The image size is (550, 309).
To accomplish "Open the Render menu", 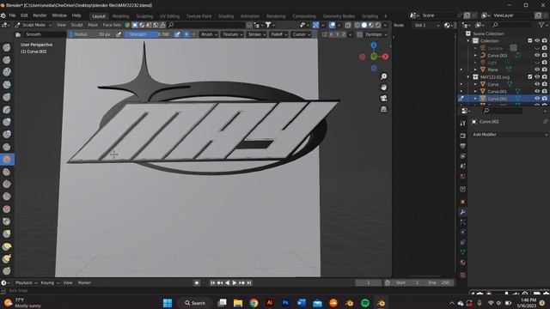I will pyautogui.click(x=40, y=15).
